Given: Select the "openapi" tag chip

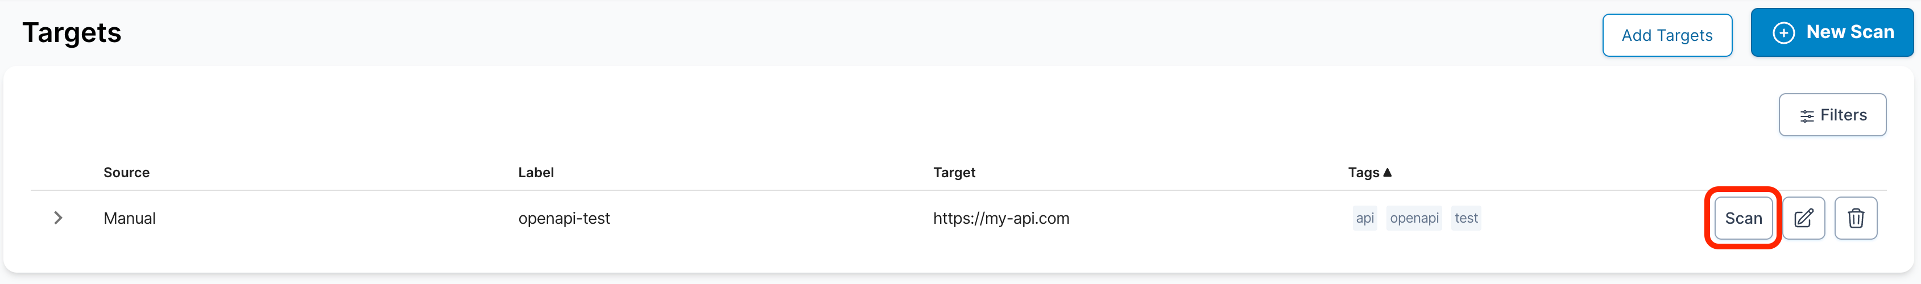Looking at the screenshot, I should click(x=1414, y=218).
